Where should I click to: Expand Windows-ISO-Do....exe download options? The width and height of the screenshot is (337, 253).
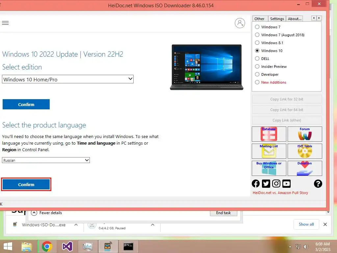(x=76, y=225)
